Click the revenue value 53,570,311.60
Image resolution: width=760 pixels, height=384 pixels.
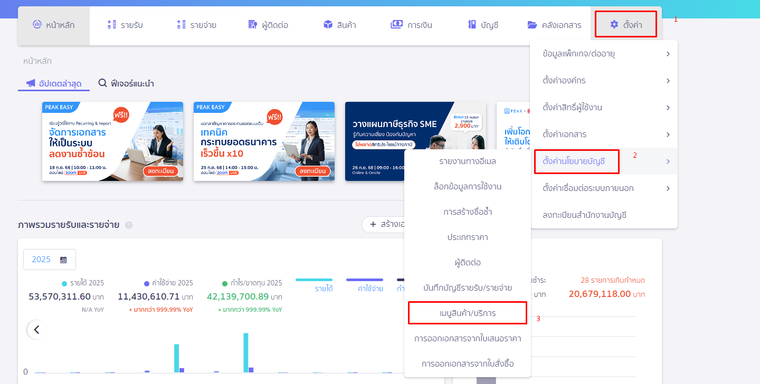click(x=60, y=297)
